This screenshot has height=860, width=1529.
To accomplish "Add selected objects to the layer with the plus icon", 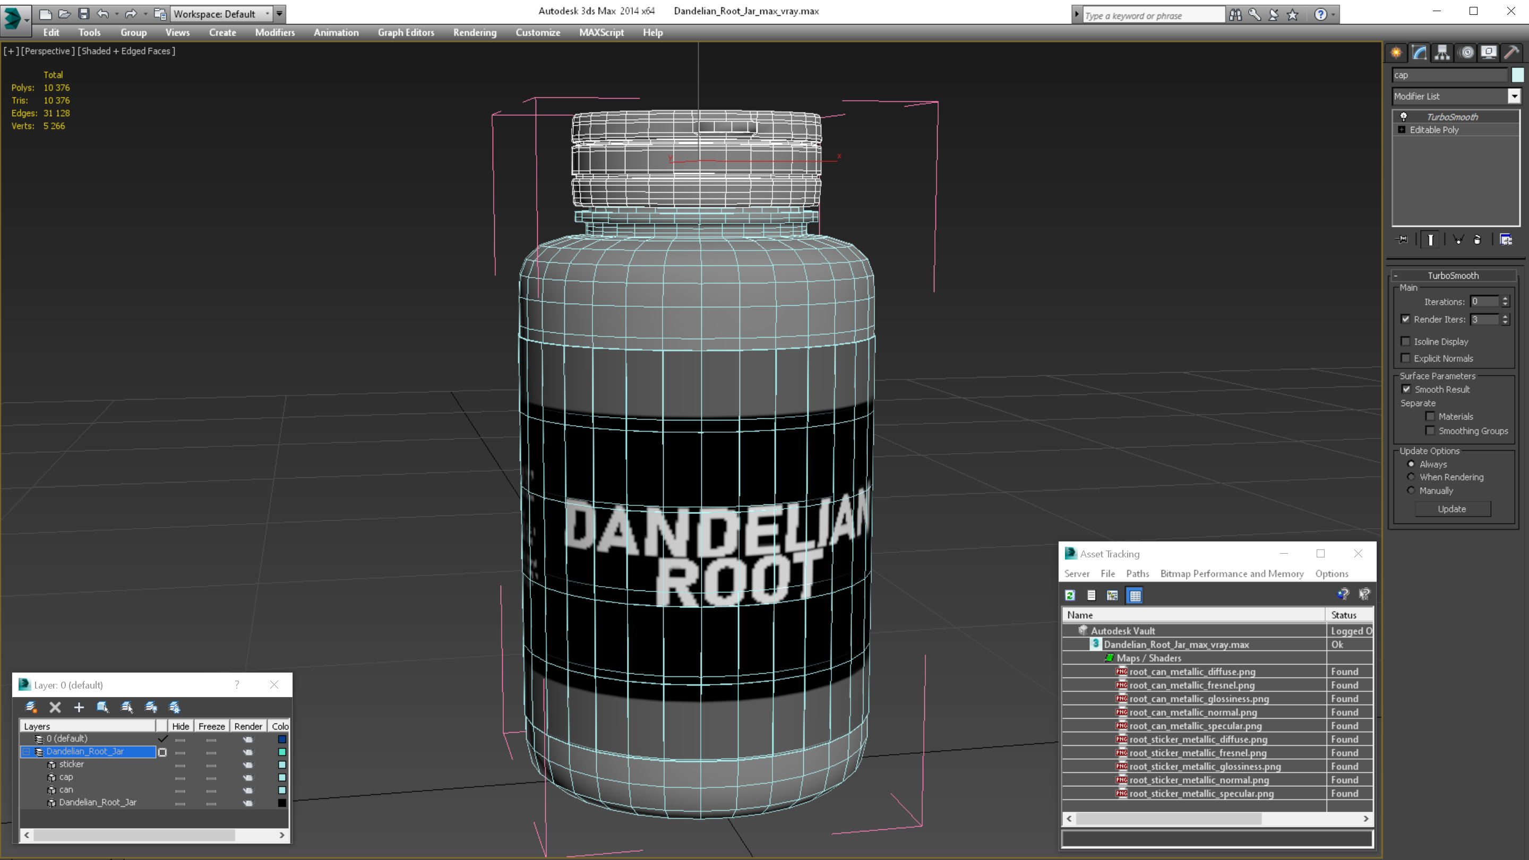I will coord(79,707).
